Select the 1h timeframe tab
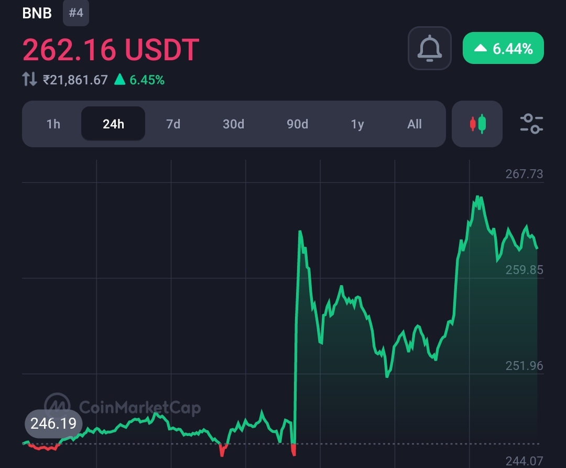 (x=53, y=124)
